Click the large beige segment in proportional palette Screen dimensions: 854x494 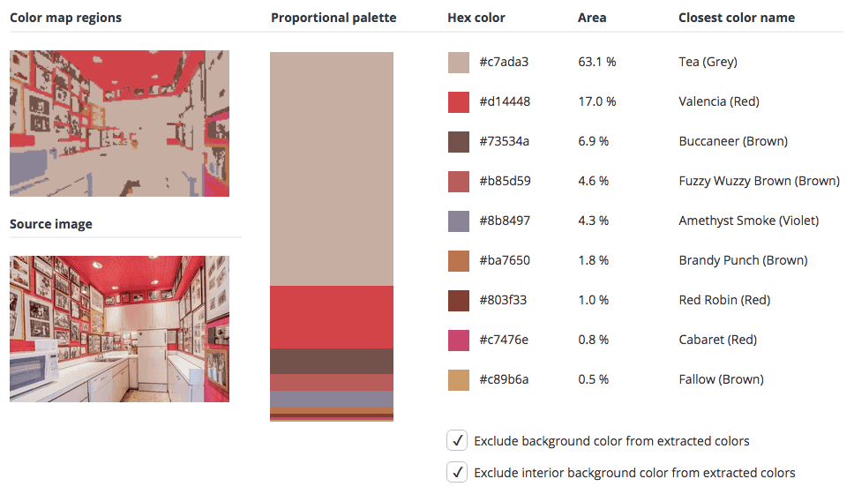[x=332, y=168]
